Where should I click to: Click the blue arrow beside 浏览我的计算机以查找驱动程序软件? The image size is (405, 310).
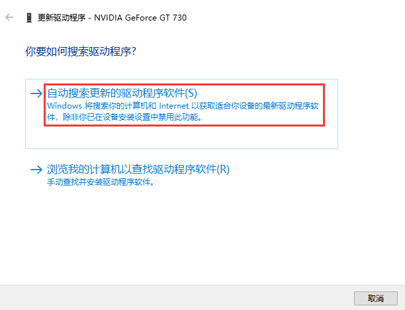[x=36, y=170]
